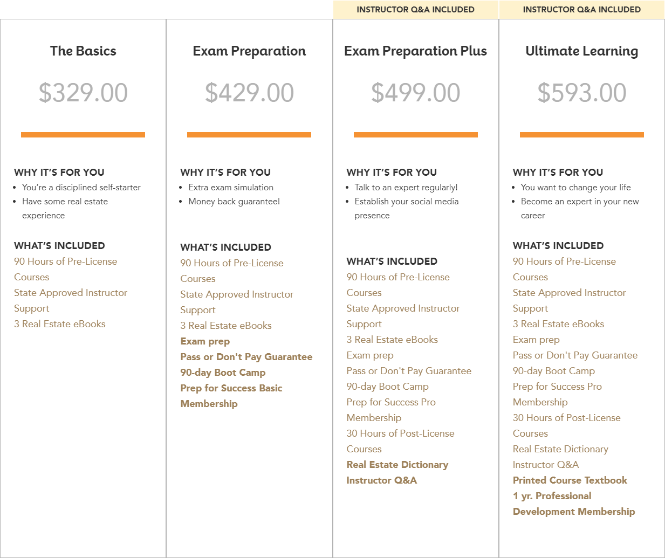
Task: Click the $499.00 price
Action: (415, 93)
